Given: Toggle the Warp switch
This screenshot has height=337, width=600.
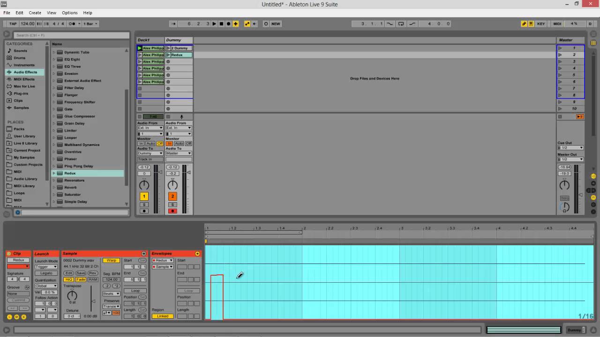Looking at the screenshot, I should [x=112, y=260].
